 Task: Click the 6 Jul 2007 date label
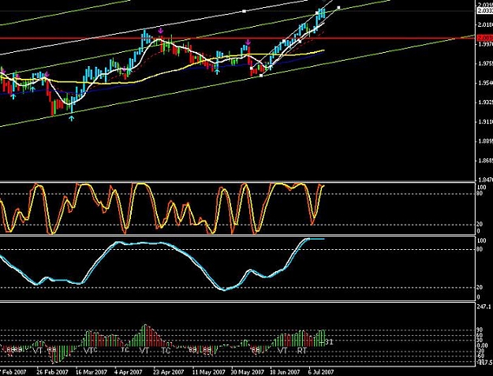coord(321,372)
